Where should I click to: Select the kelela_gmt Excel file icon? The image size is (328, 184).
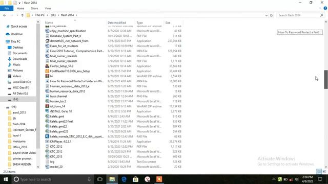click(47, 116)
